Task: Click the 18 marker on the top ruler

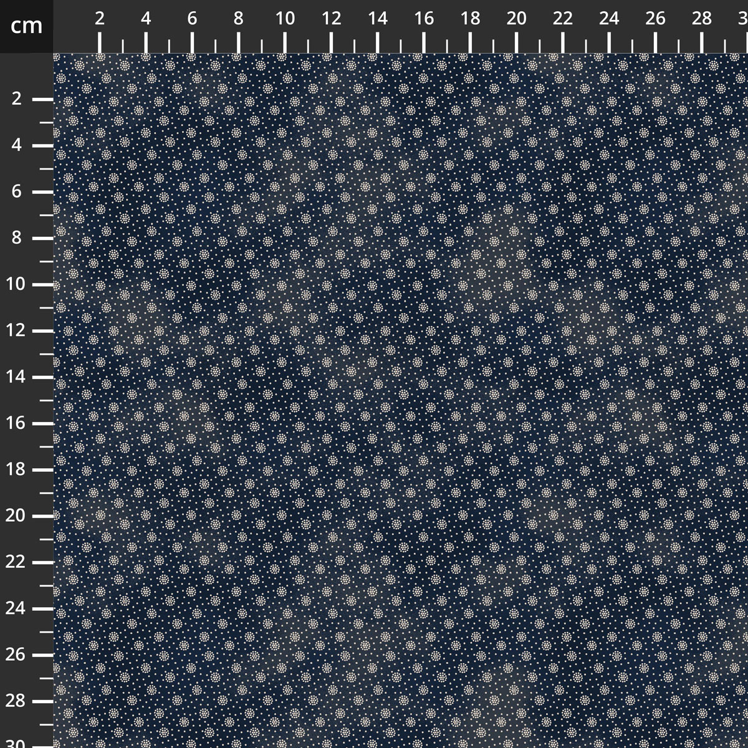Action: (x=471, y=19)
